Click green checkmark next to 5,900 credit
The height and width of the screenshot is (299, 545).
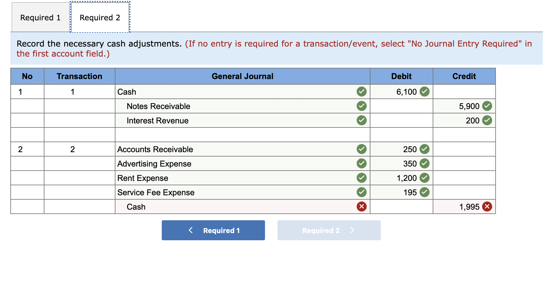(x=487, y=106)
